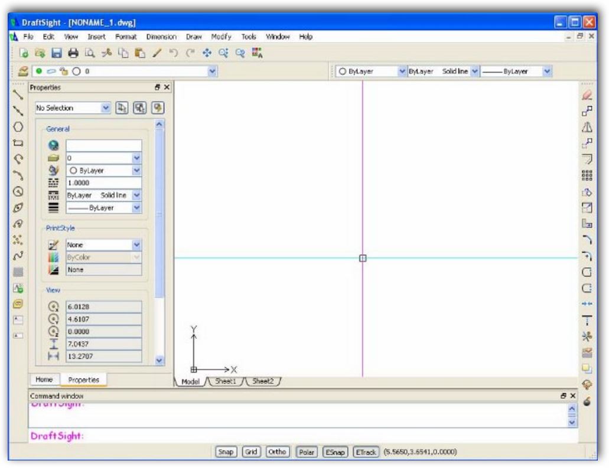Select the Line draw tool
This screenshot has width=609, height=470.
pos(18,94)
